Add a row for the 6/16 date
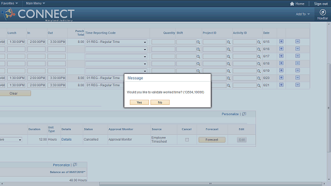 281,49
